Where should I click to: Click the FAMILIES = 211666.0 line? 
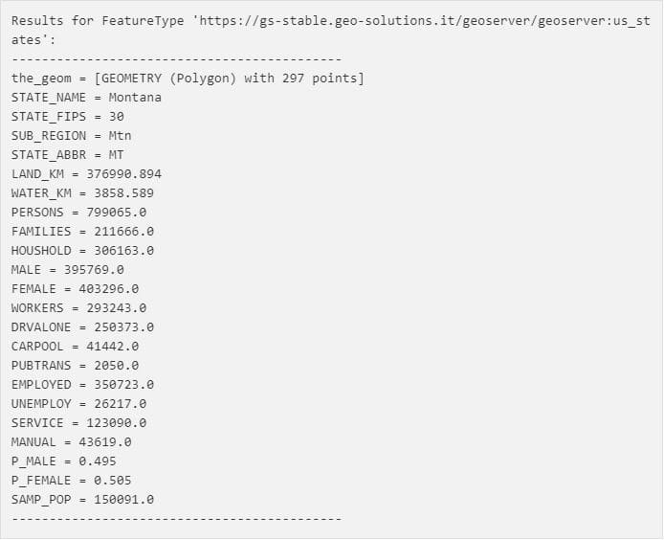click(82, 232)
